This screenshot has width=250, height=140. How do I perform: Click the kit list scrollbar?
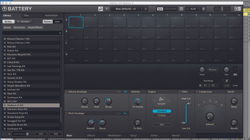pyautogui.click(x=61, y=114)
